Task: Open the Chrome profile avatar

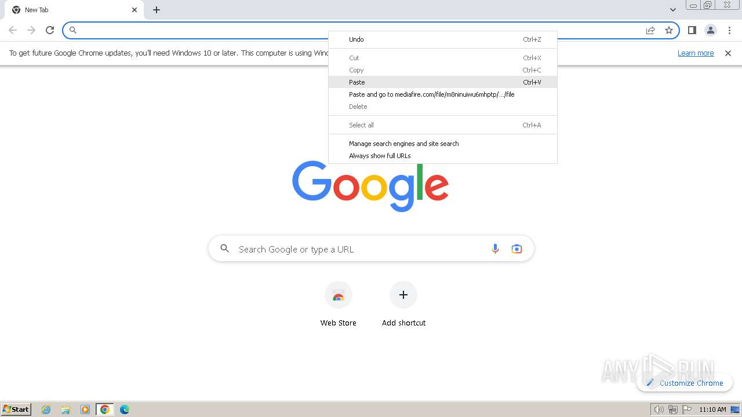Action: coord(711,30)
